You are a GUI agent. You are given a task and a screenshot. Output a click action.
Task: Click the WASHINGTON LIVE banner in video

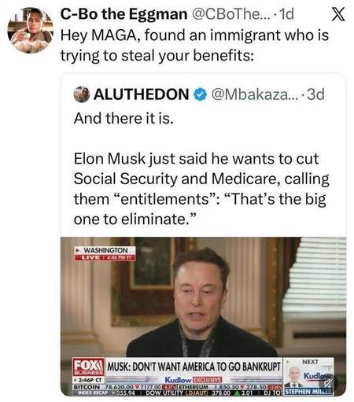105,253
